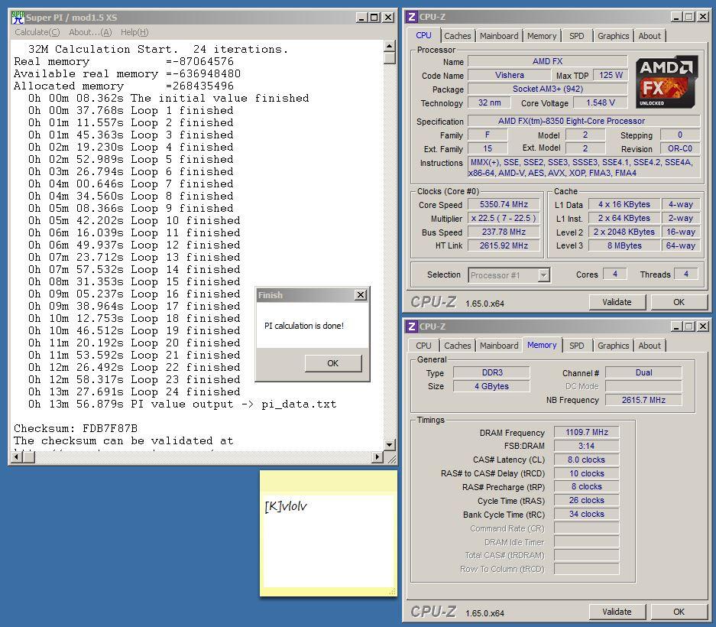
Task: Click Super PI vertical scrollbar down arrow
Action: (389, 445)
